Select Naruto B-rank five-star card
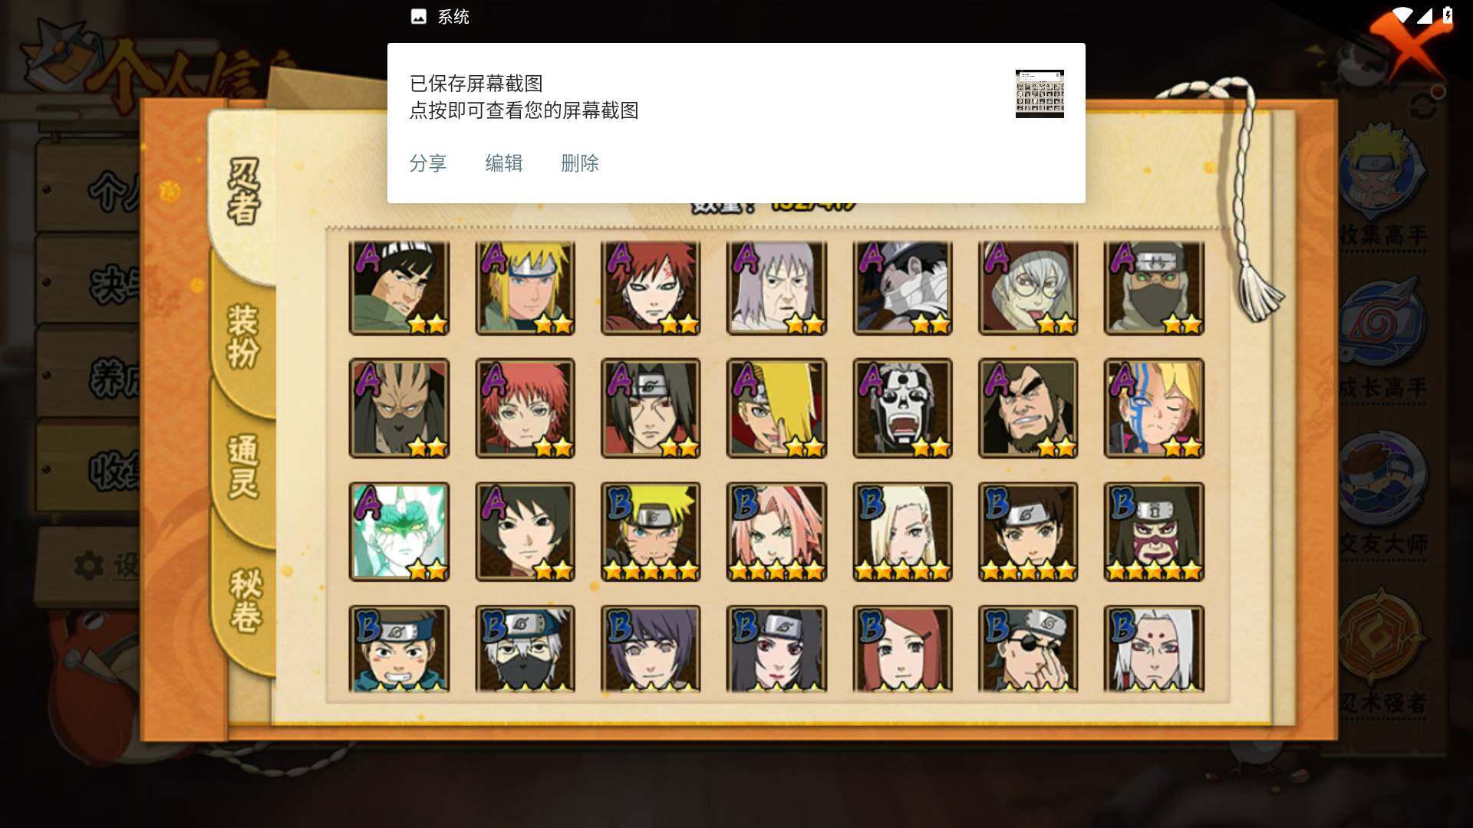 (x=651, y=531)
